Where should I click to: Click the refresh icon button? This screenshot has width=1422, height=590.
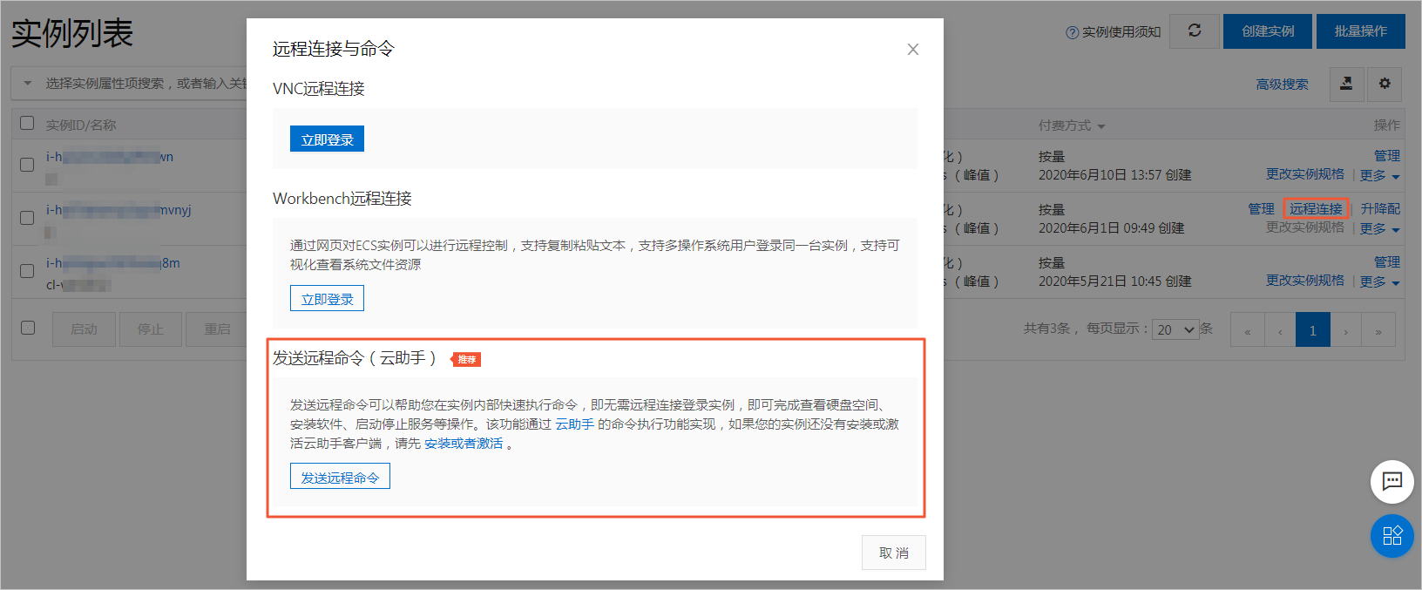[x=1195, y=31]
